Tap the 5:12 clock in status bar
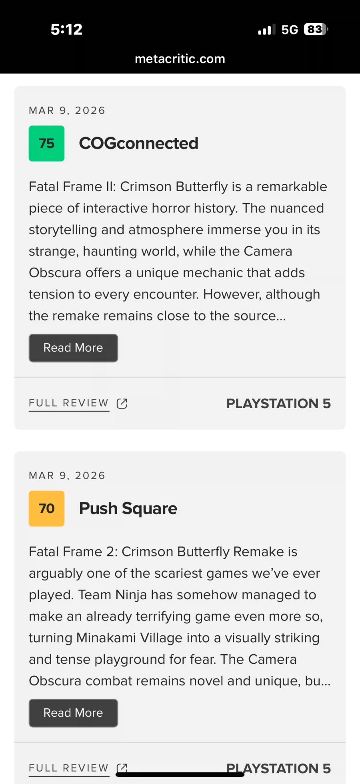The image size is (360, 784). [66, 29]
